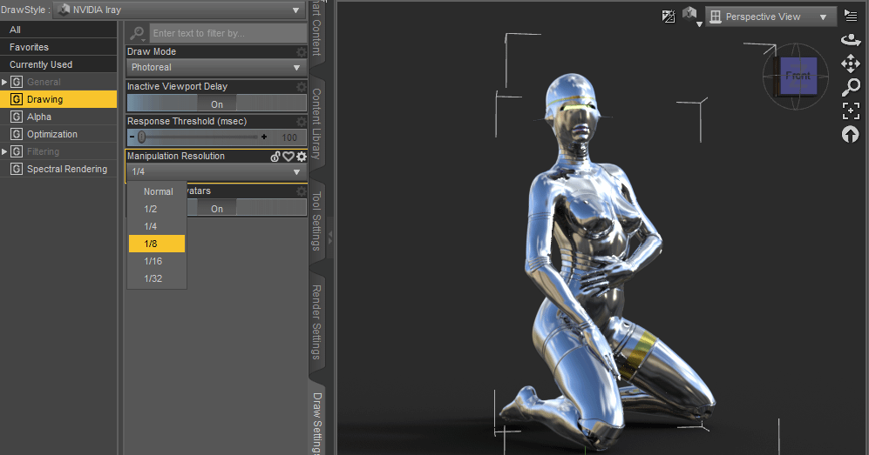The image size is (869, 455).
Task: Click the G icon beside Alpha
Action: 17,117
